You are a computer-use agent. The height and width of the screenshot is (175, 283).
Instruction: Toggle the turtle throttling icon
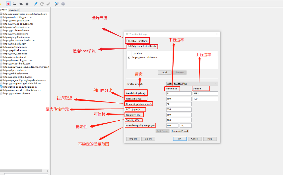coord(21,4)
